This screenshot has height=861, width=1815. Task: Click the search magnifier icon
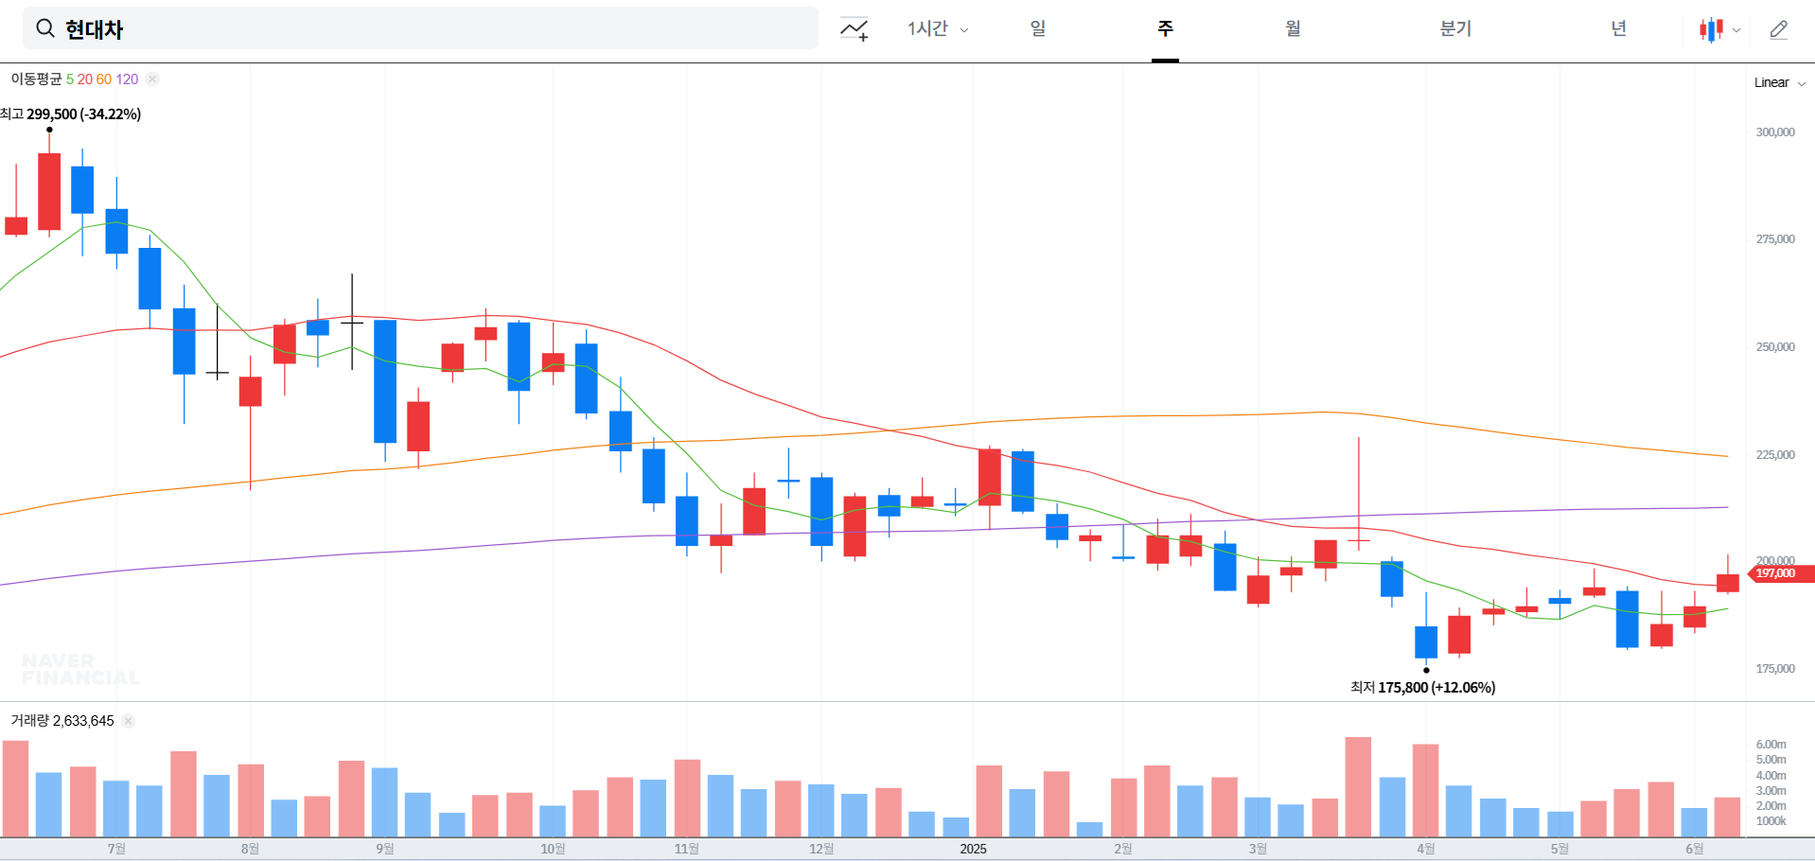point(44,28)
